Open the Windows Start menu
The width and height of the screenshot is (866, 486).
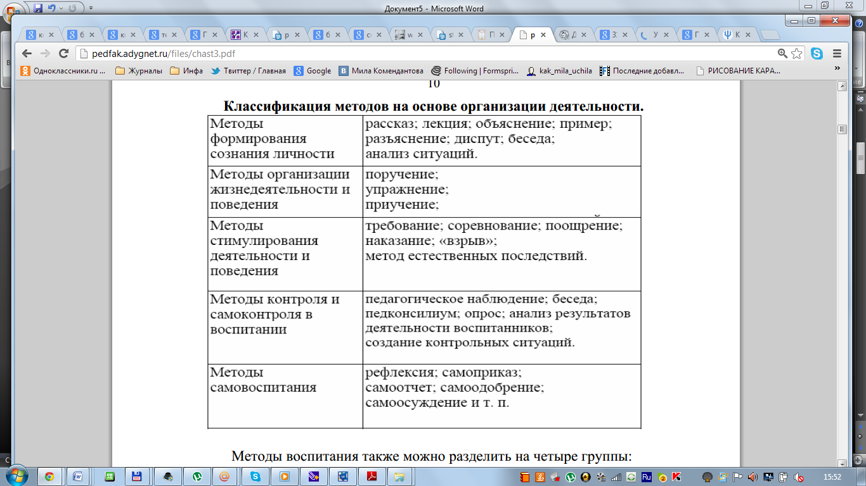(16, 476)
